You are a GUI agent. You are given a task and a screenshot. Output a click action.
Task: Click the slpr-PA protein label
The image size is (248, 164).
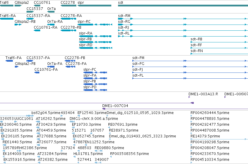click(x=90, y=75)
